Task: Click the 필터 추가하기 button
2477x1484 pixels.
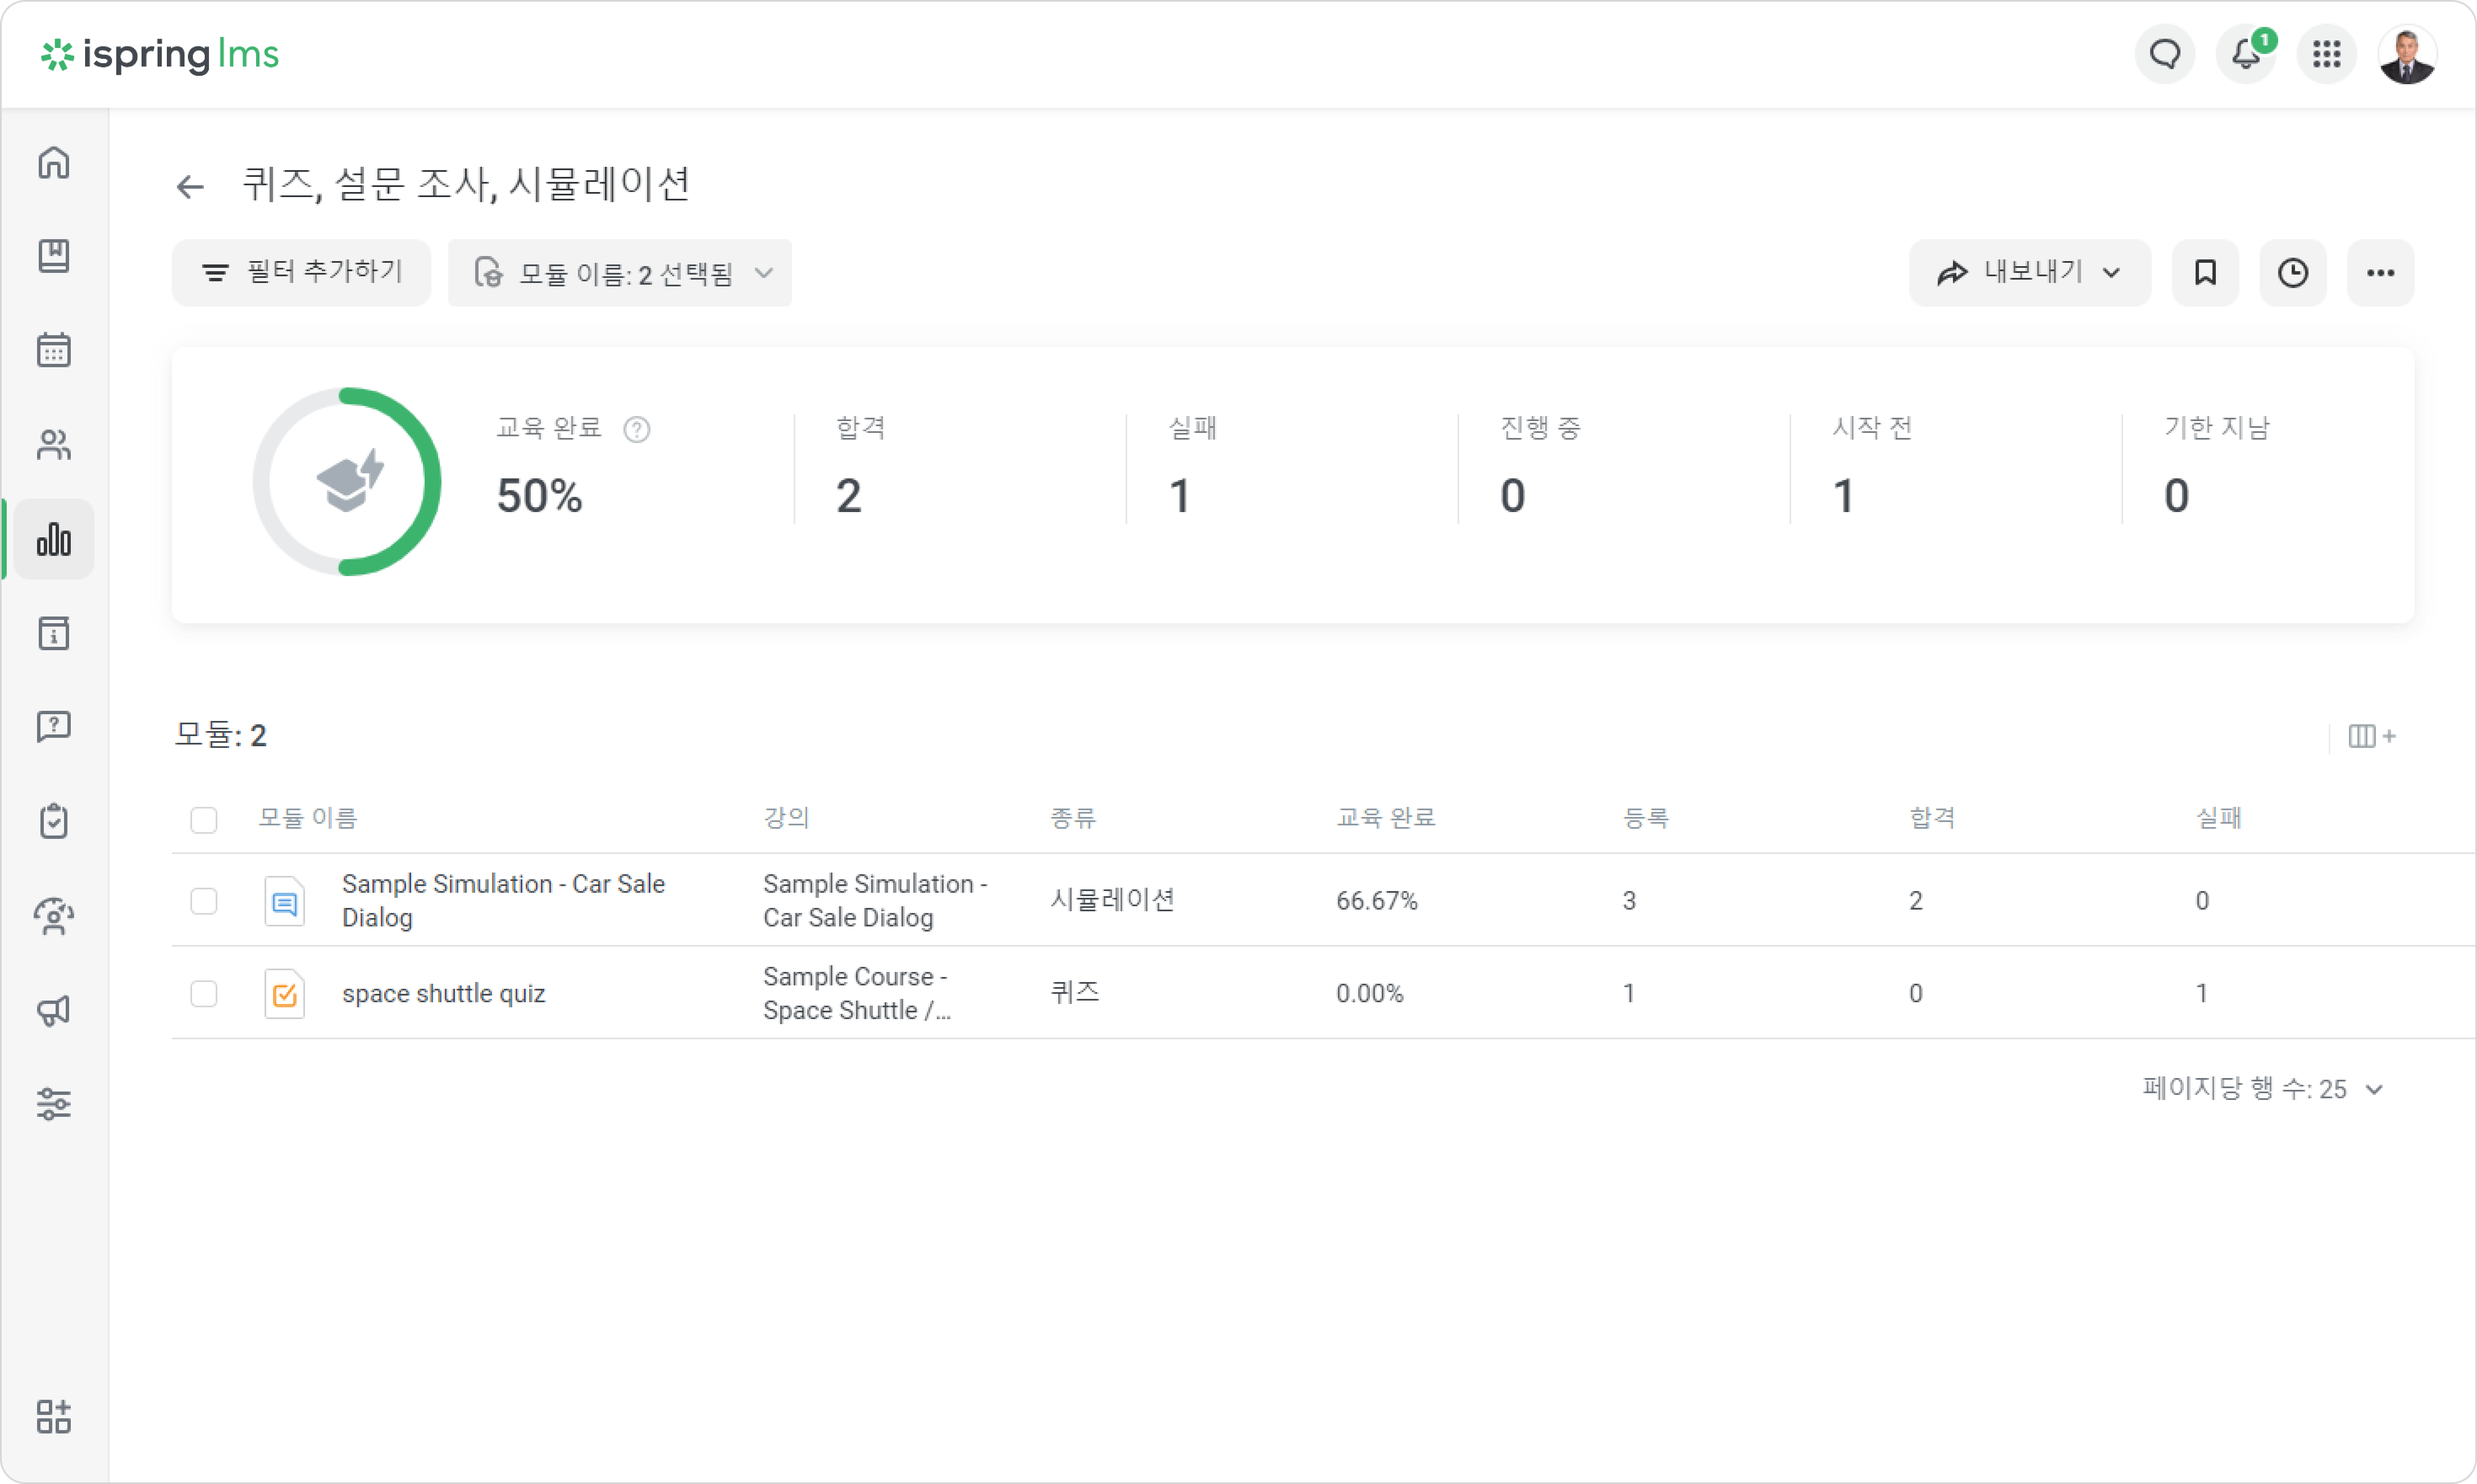Action: 301,272
